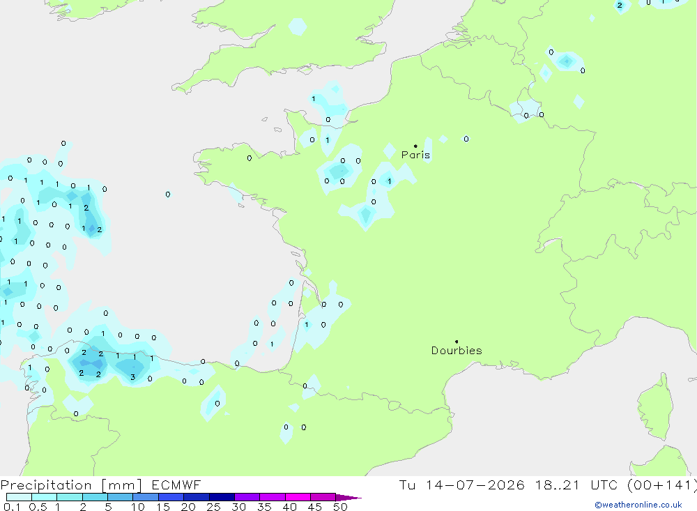The image size is (697, 511).
Task: Click the legend swatch between 15 and 20
Action: pos(171,497)
